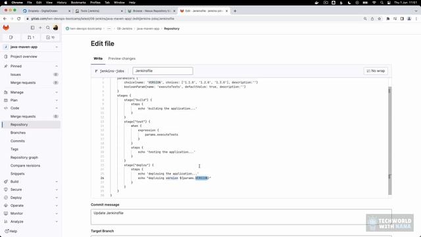Toggle the GitLab sidebar panel icon

pos(32,28)
